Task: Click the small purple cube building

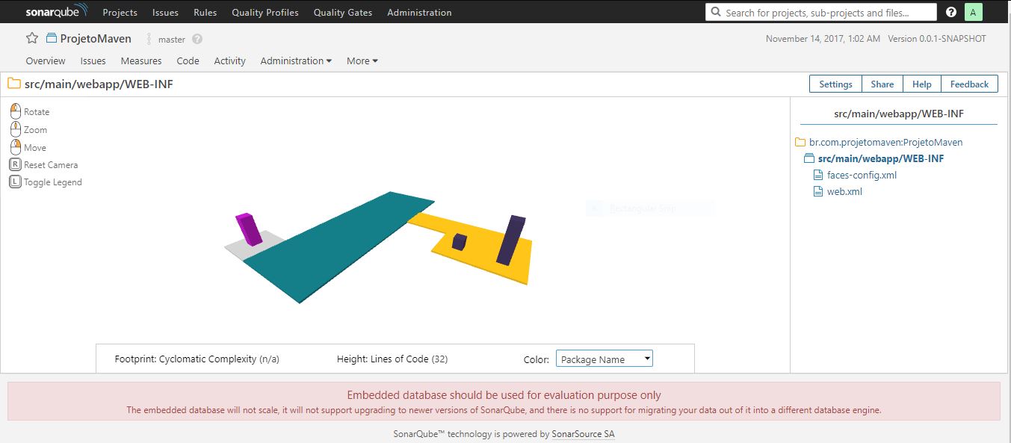Action: pos(460,242)
